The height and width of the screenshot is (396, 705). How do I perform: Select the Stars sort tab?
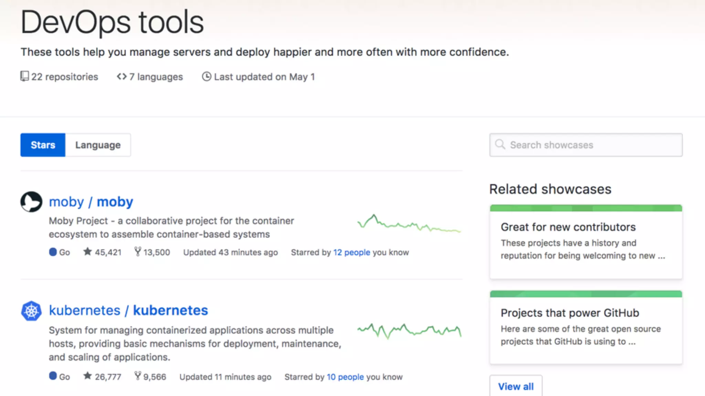point(43,145)
